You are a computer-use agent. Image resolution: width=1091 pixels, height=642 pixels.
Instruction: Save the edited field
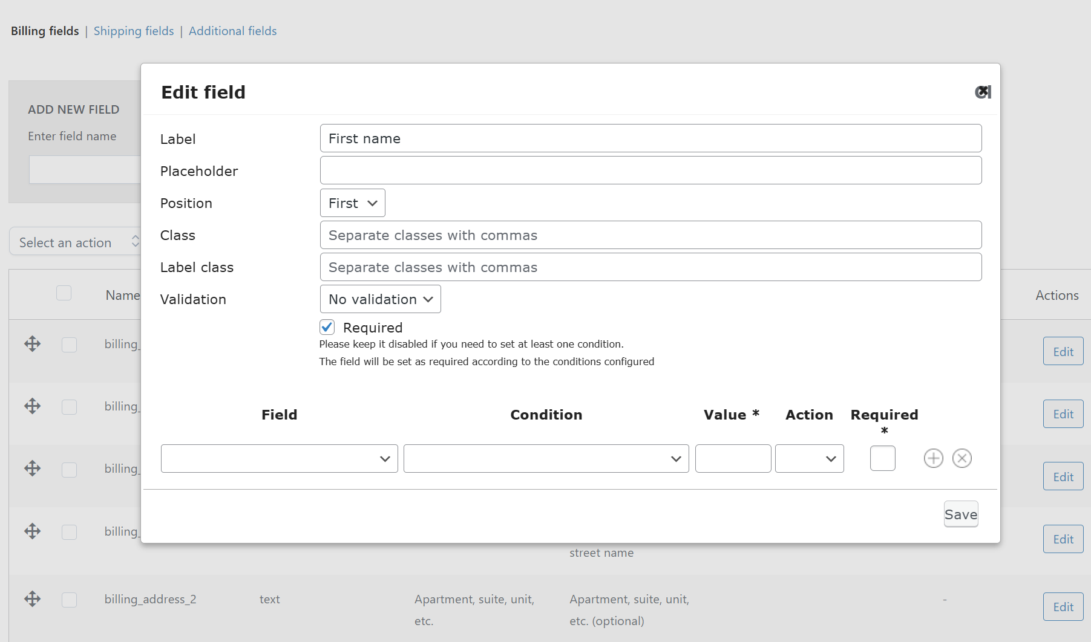[960, 514]
